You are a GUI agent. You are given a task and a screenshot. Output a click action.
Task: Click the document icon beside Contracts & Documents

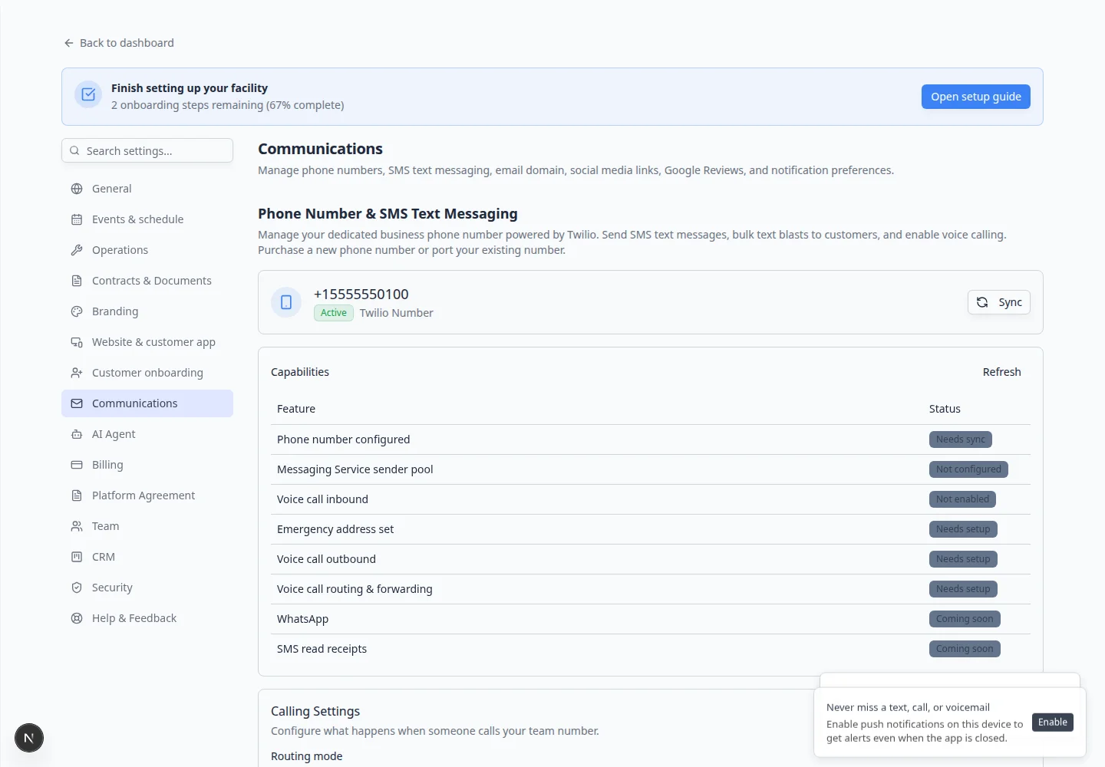point(77,281)
